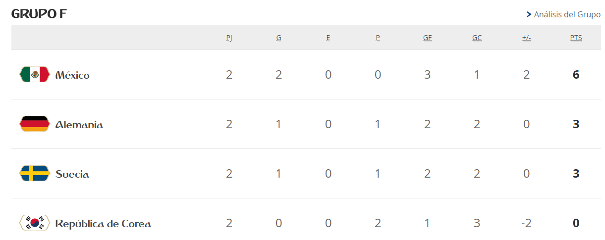Click the México flag icon
605x240 pixels.
pos(35,74)
